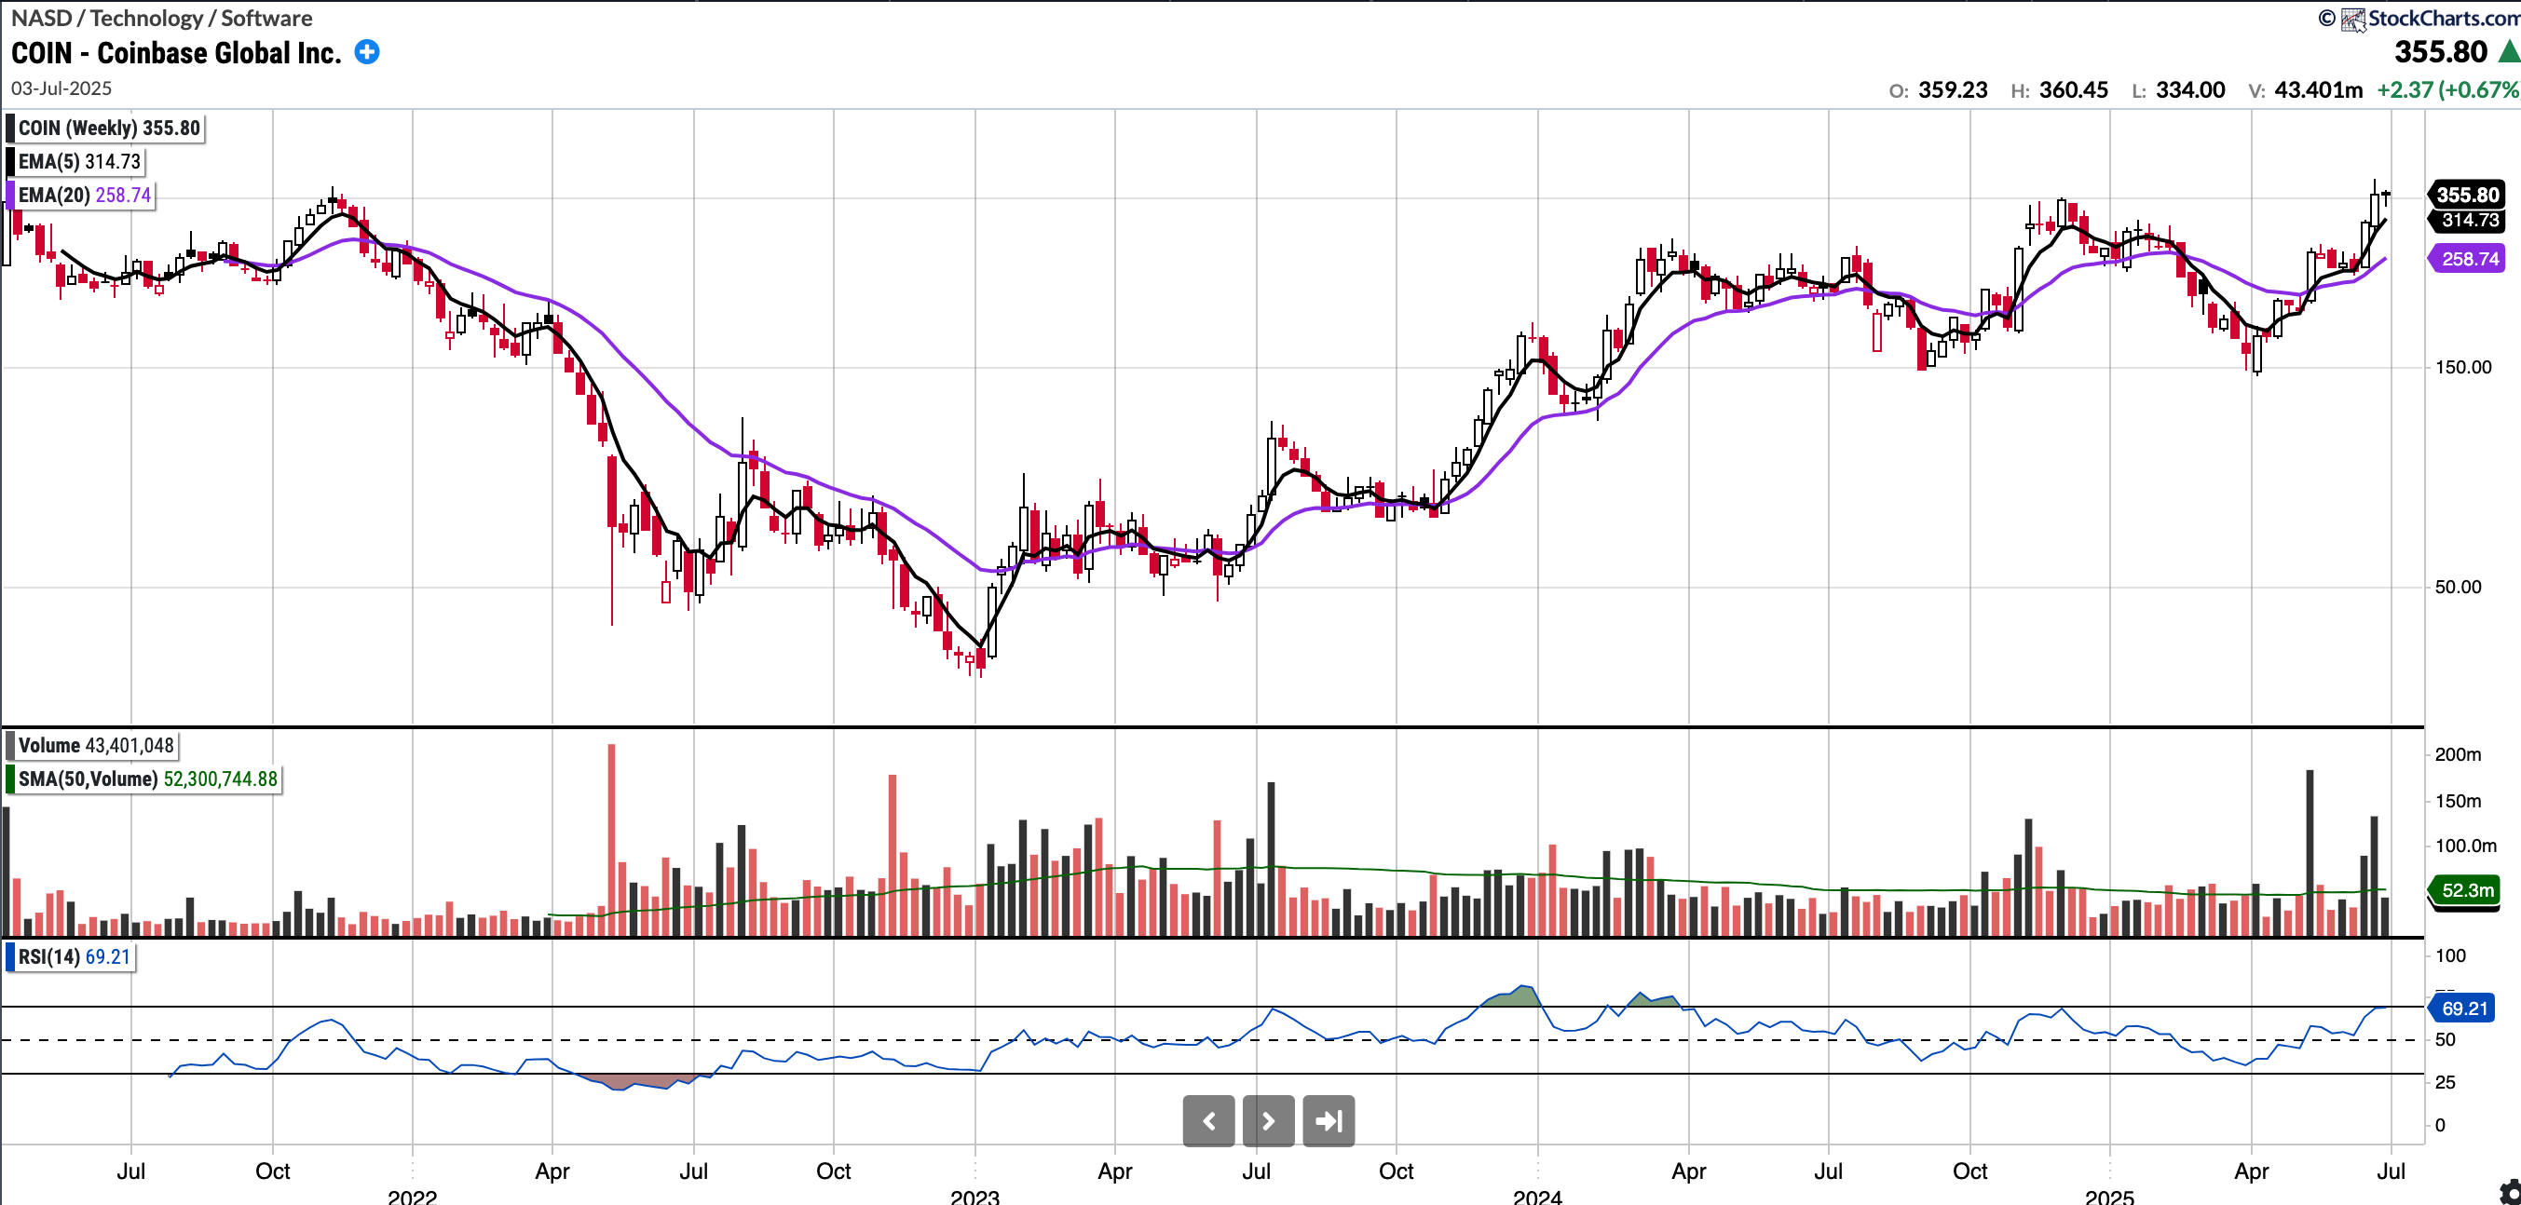This screenshot has height=1205, width=2521.
Task: Click Software in the sector breadcrumb
Action: [266, 18]
